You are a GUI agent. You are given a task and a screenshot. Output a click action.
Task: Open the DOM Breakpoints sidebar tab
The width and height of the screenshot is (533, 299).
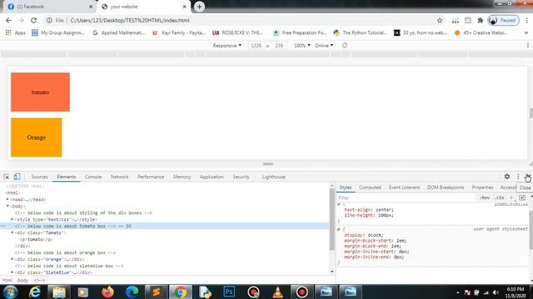[x=446, y=188]
